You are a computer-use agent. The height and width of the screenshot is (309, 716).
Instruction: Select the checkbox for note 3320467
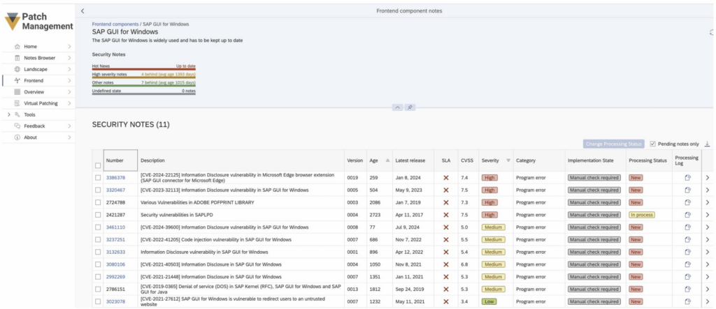click(98, 190)
